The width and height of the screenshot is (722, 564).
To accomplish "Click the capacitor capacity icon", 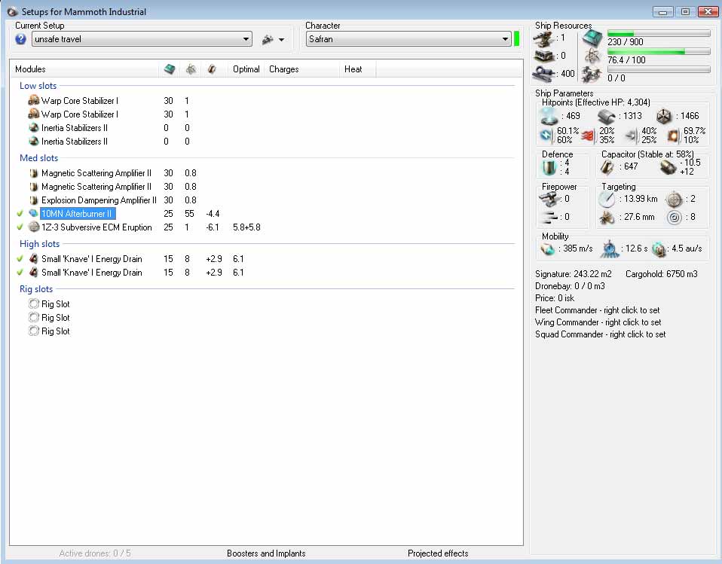I will [x=610, y=166].
